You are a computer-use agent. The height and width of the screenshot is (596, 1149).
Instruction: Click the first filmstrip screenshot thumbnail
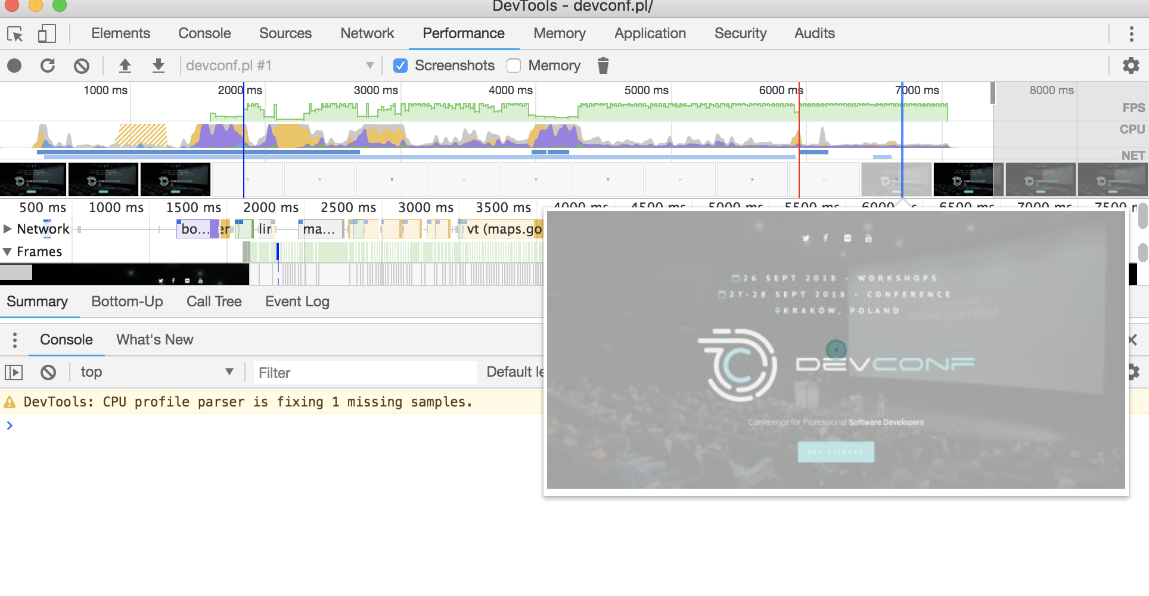(33, 179)
